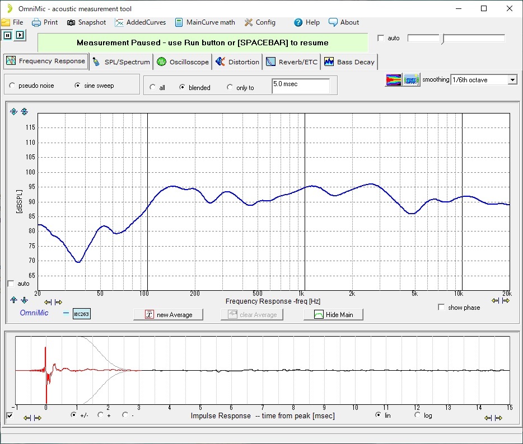
Task: Click the 5.0 msec input field
Action: click(301, 86)
